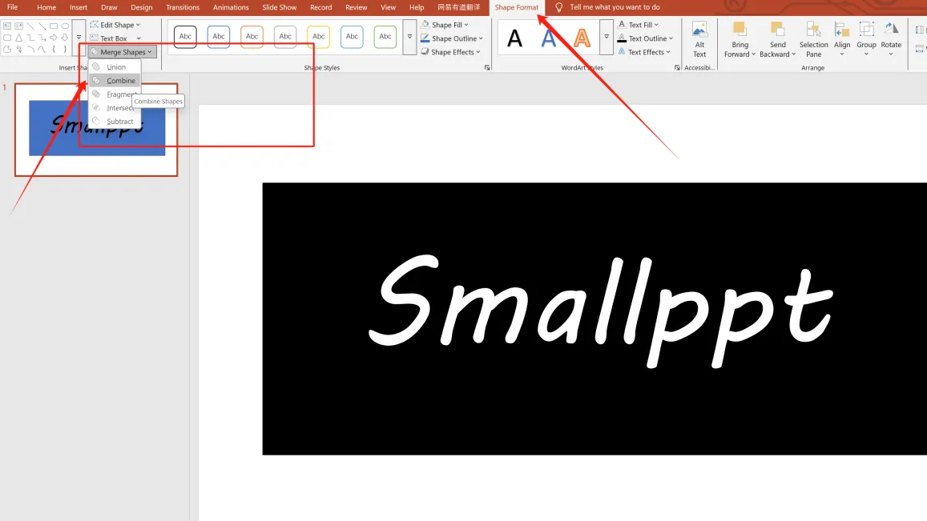Image resolution: width=927 pixels, height=521 pixels.
Task: Select the orange outlined WordArt style
Action: tap(581, 37)
